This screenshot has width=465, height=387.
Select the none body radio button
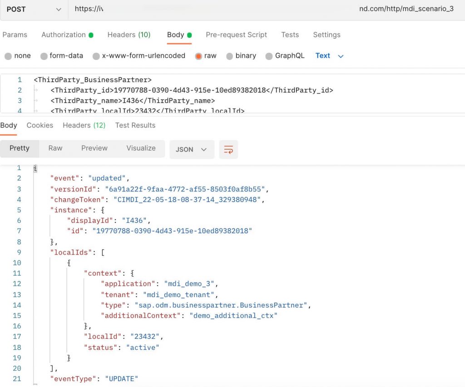pos(8,56)
